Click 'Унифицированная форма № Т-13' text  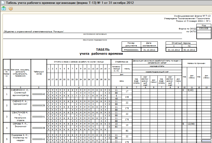click(x=192, y=16)
